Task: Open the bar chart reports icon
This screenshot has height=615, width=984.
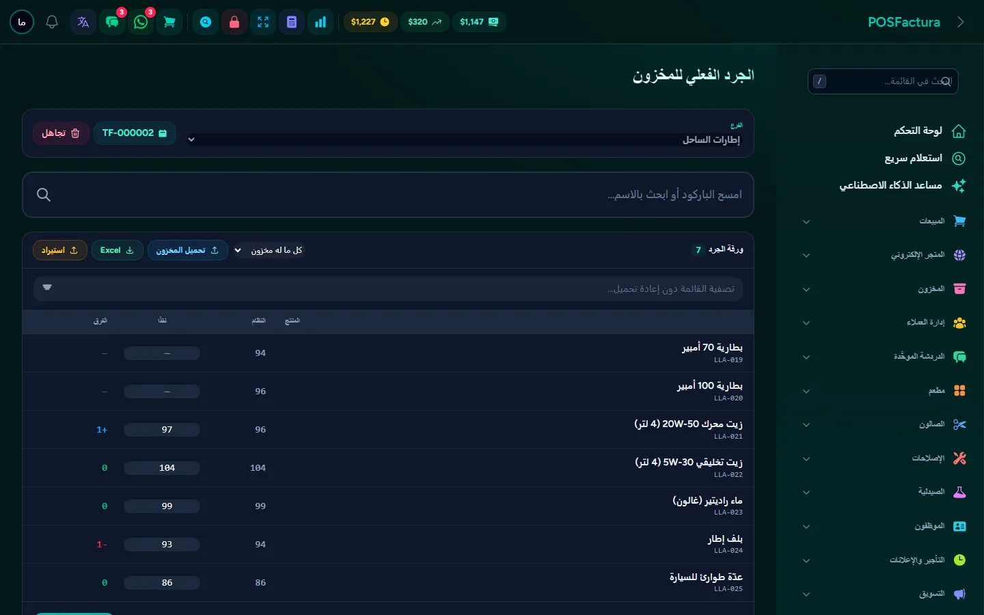Action: tap(320, 22)
